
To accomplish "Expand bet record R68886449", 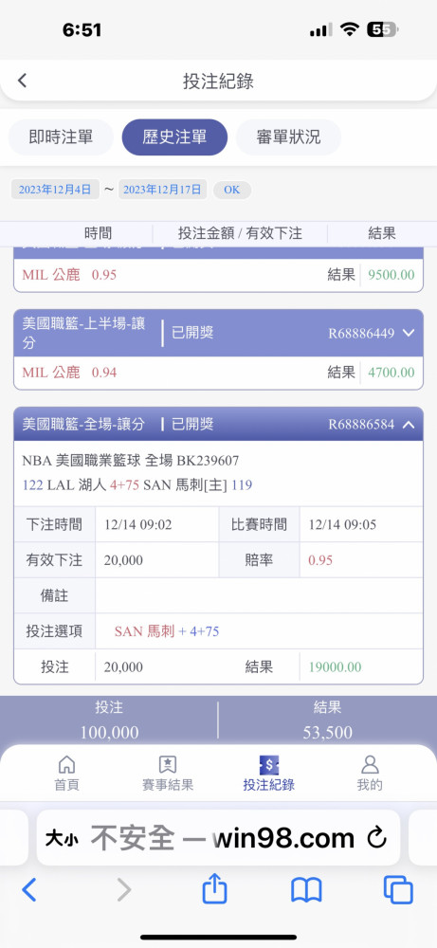I will (409, 333).
